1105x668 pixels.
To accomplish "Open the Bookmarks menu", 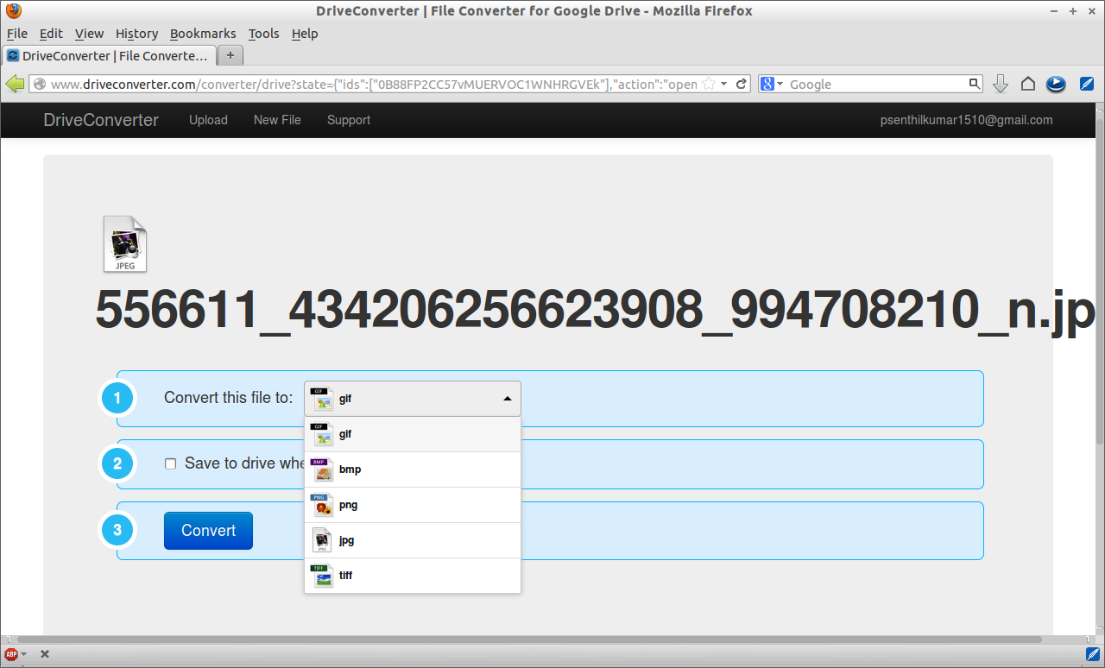I will pyautogui.click(x=203, y=34).
